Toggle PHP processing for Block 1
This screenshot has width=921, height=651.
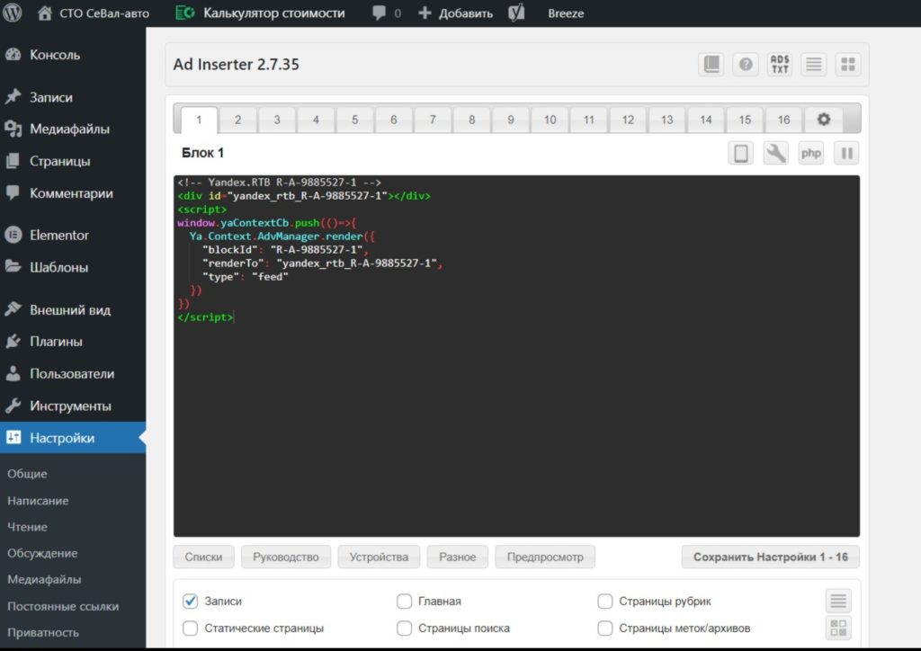point(810,153)
